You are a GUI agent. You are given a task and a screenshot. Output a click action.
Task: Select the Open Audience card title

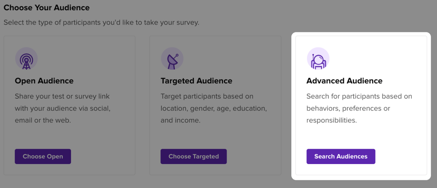[x=44, y=81]
